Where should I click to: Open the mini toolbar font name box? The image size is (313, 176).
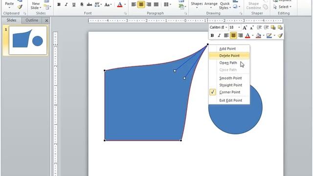pyautogui.click(x=219, y=27)
